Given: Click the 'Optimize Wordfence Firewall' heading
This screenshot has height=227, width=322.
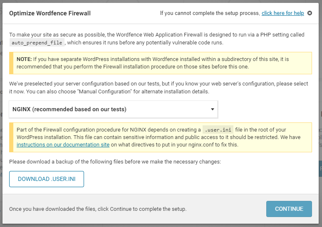Looking at the screenshot, I should (x=50, y=13).
